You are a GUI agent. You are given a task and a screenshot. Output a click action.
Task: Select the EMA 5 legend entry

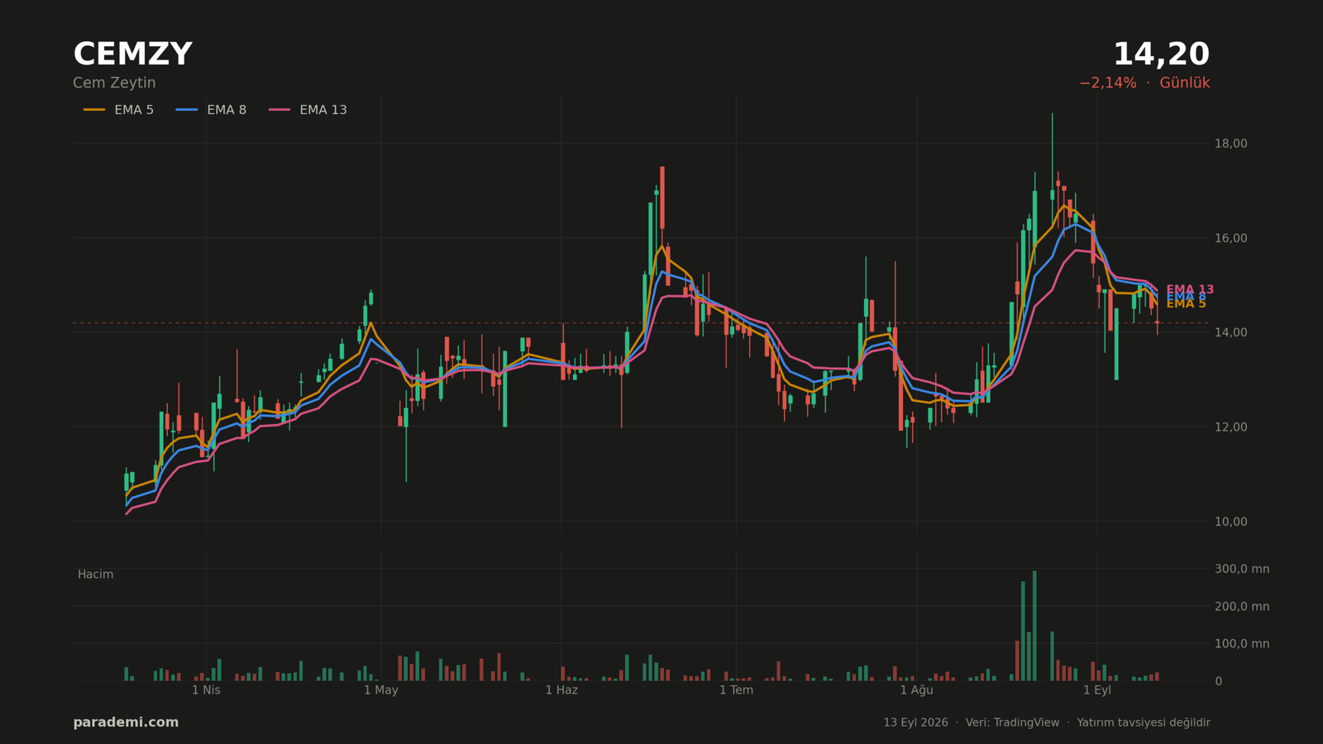click(x=118, y=110)
